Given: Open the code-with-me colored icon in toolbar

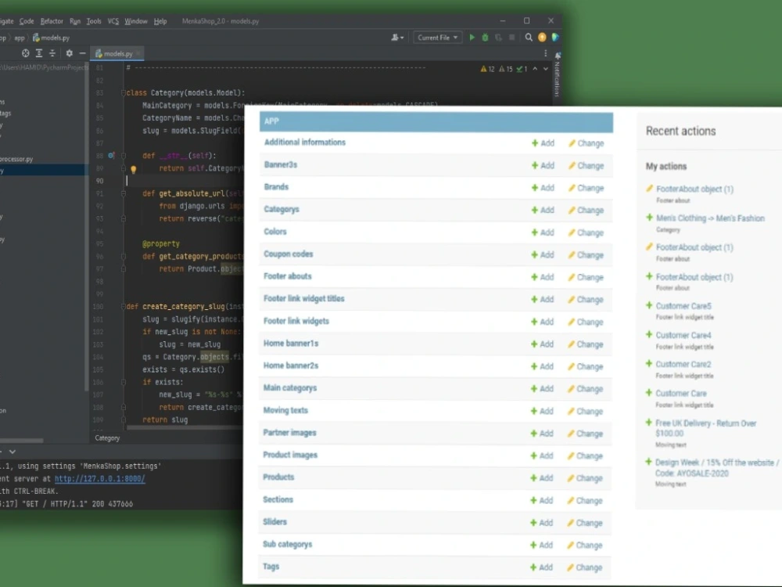Looking at the screenshot, I should point(555,38).
